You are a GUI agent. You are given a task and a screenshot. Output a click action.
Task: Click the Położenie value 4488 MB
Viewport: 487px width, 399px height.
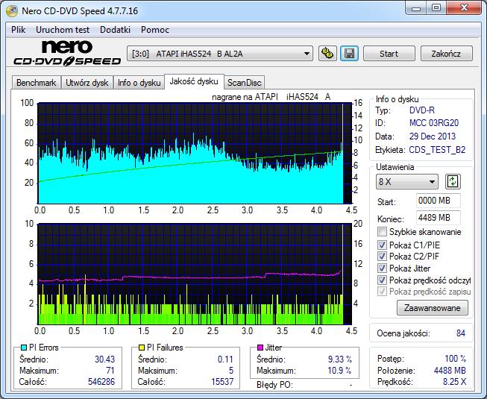(x=450, y=371)
